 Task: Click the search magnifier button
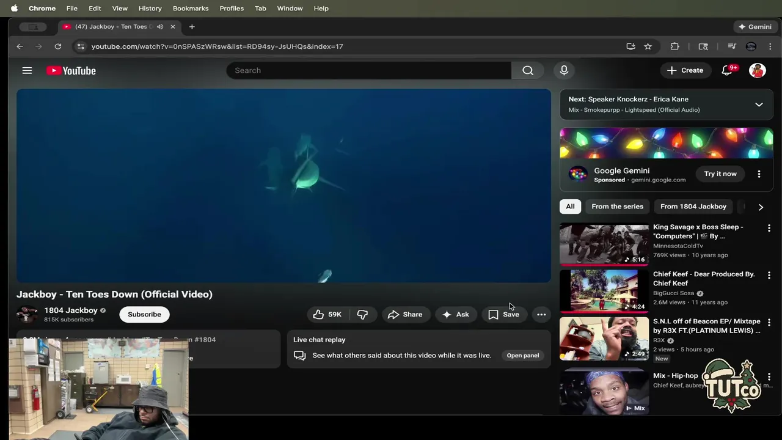click(x=528, y=70)
